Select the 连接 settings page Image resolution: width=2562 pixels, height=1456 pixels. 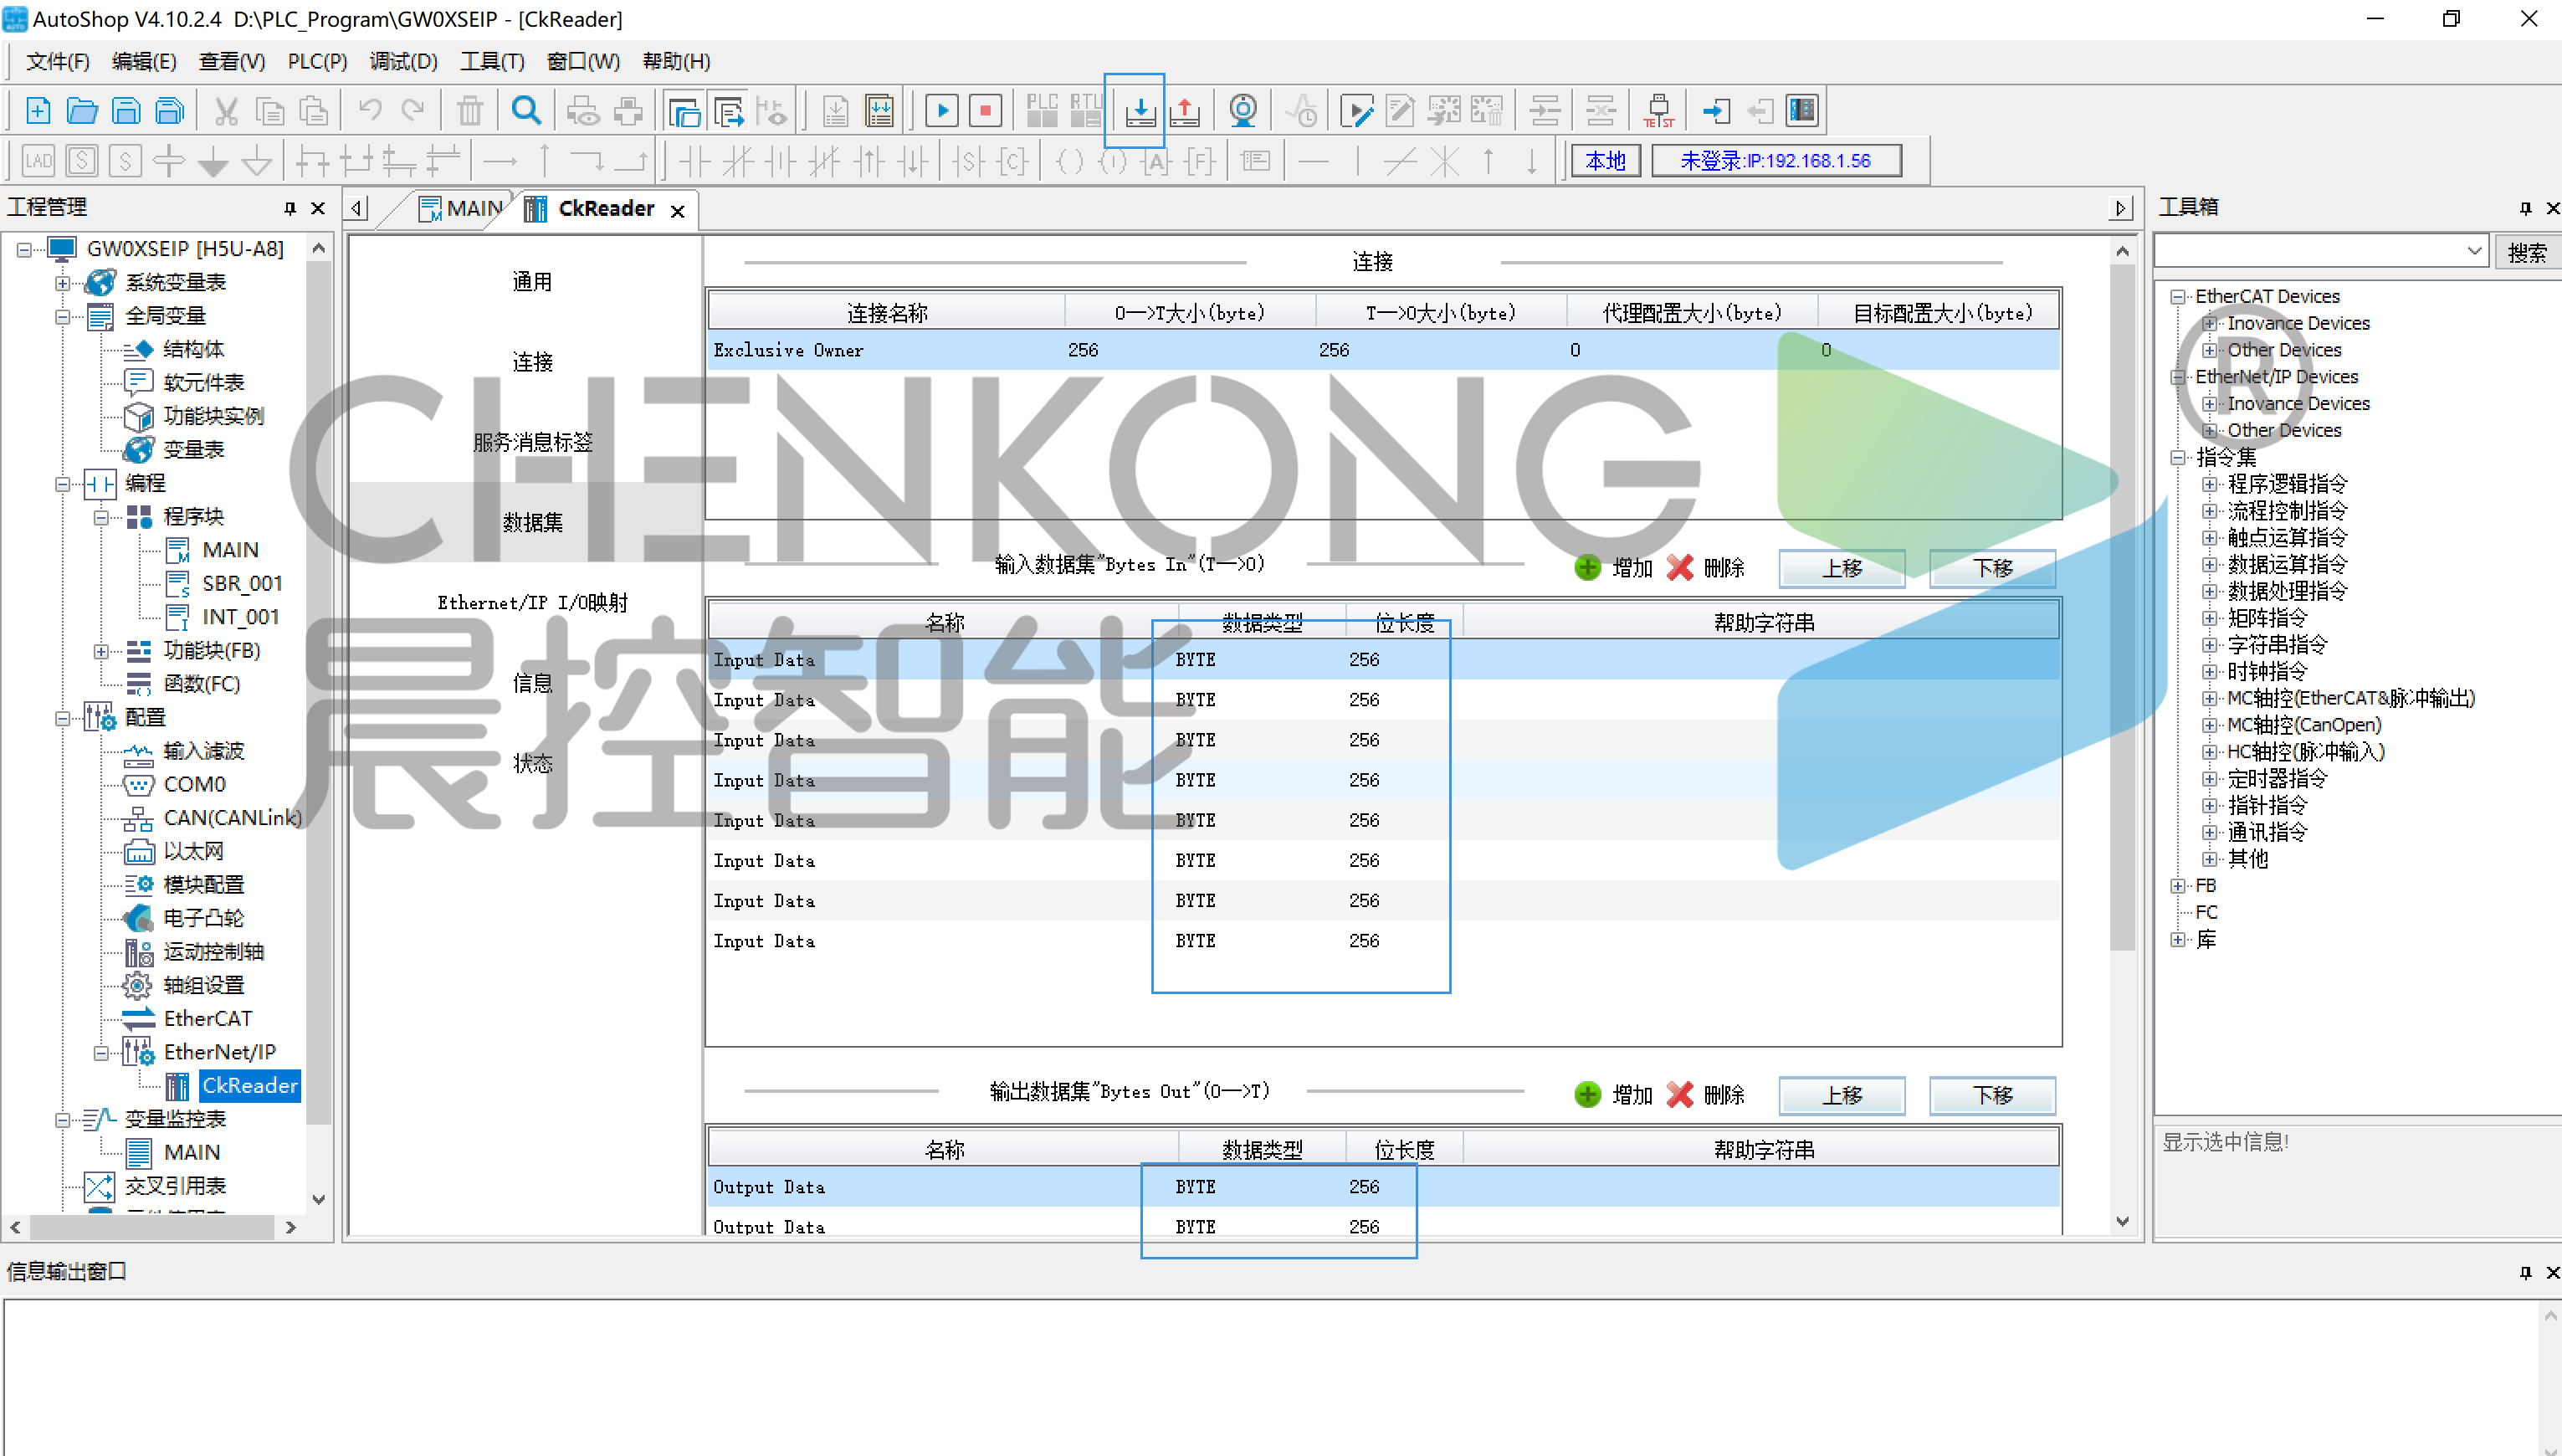(532, 363)
